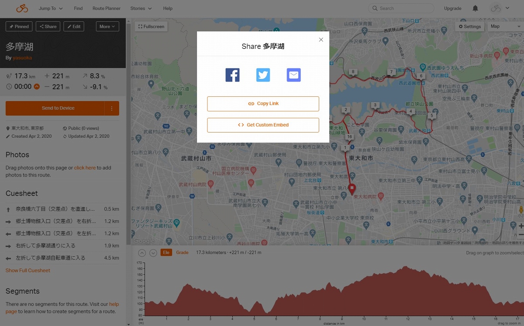Click the 東大和市, 東京都 location label
Image resolution: width=524 pixels, height=326 pixels.
(x=25, y=129)
